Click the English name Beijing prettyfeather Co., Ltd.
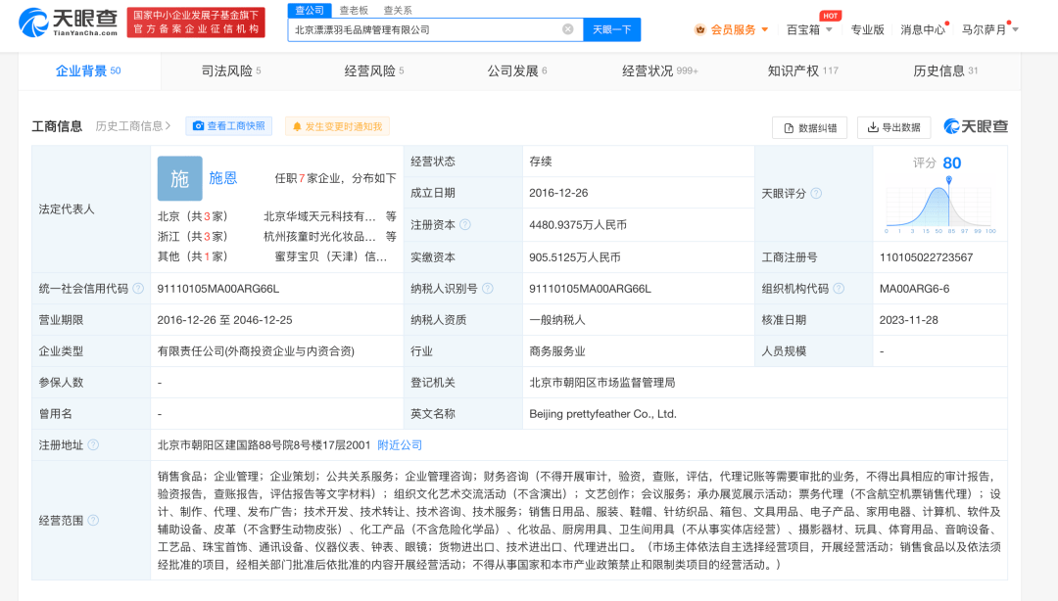The width and height of the screenshot is (1058, 601). point(602,414)
